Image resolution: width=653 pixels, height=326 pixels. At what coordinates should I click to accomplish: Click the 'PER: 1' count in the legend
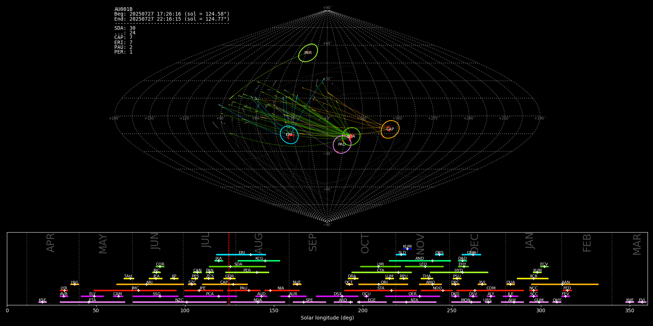click(x=123, y=52)
